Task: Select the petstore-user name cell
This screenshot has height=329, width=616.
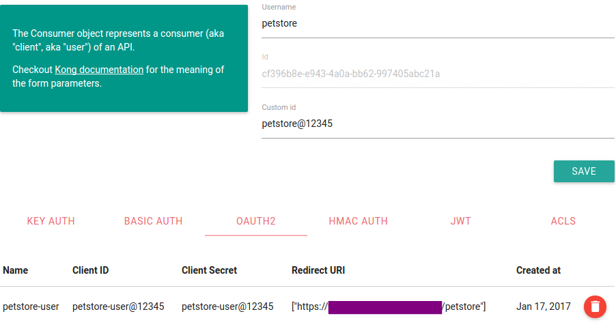Action: coord(31,306)
